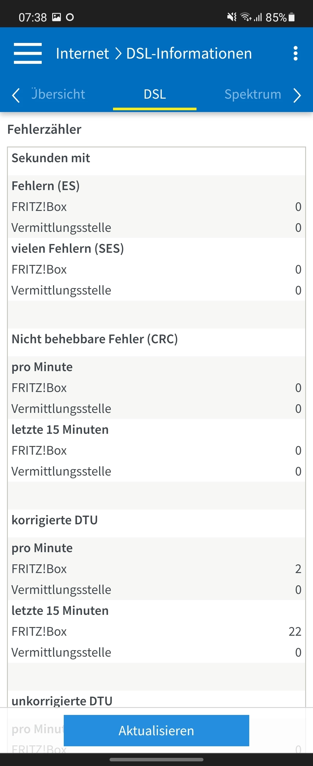Click the breadcrumb chevron after Internet
The image size is (313, 766).
click(118, 54)
